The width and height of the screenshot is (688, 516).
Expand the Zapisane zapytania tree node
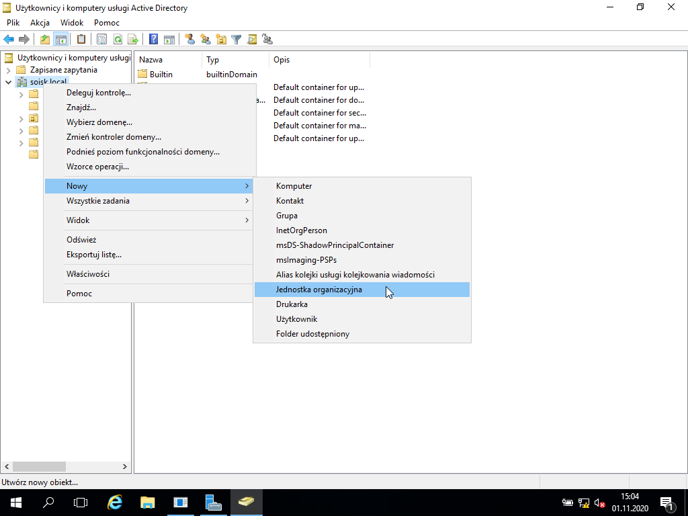pos(8,70)
